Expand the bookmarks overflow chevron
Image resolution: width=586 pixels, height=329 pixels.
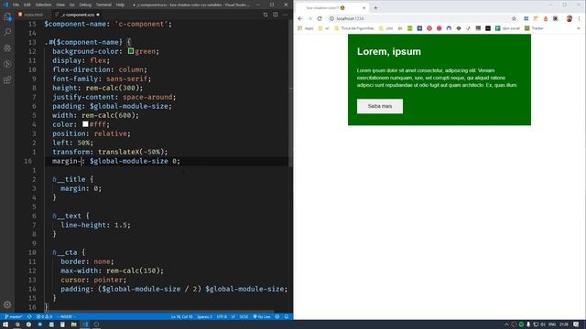[579, 28]
